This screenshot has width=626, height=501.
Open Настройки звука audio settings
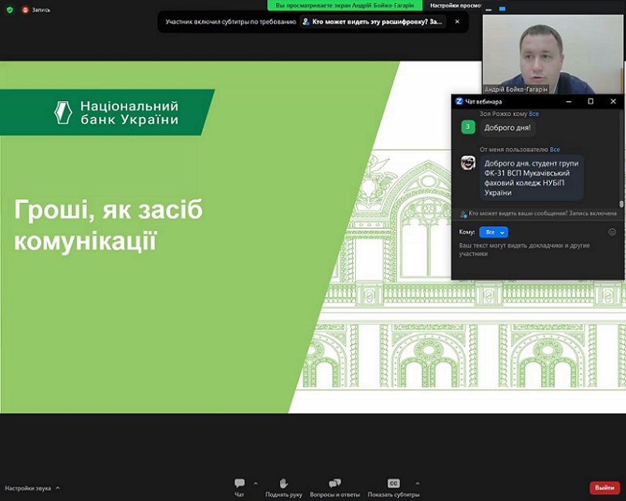[x=32, y=488]
